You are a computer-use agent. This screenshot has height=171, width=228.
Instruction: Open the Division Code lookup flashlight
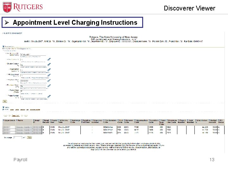49,65
